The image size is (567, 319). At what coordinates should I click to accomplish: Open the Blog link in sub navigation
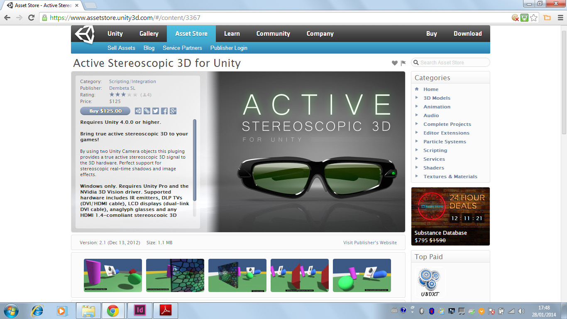tap(149, 48)
